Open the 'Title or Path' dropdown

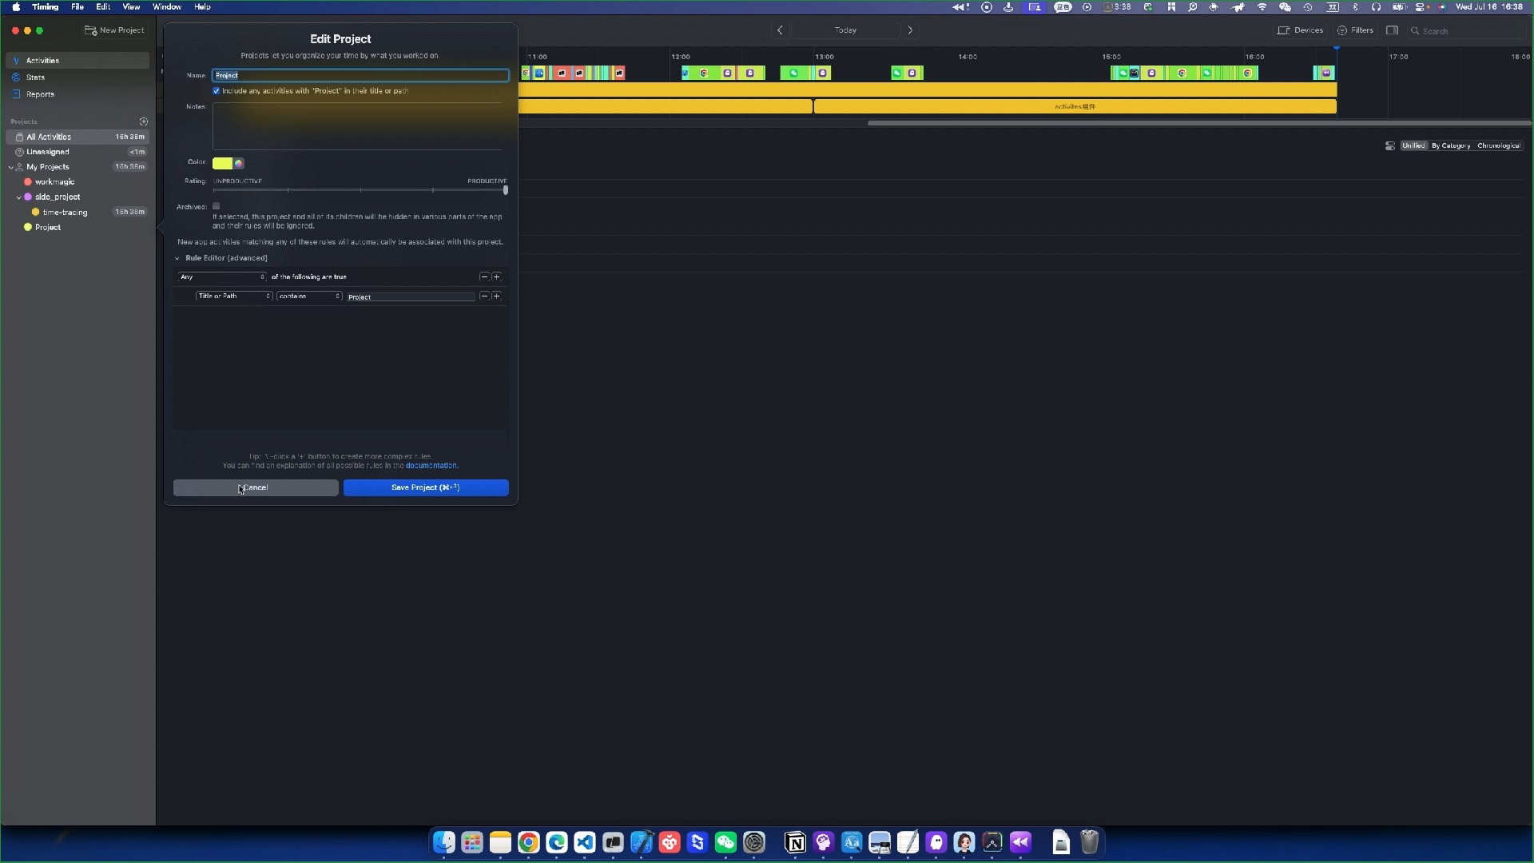pos(234,296)
